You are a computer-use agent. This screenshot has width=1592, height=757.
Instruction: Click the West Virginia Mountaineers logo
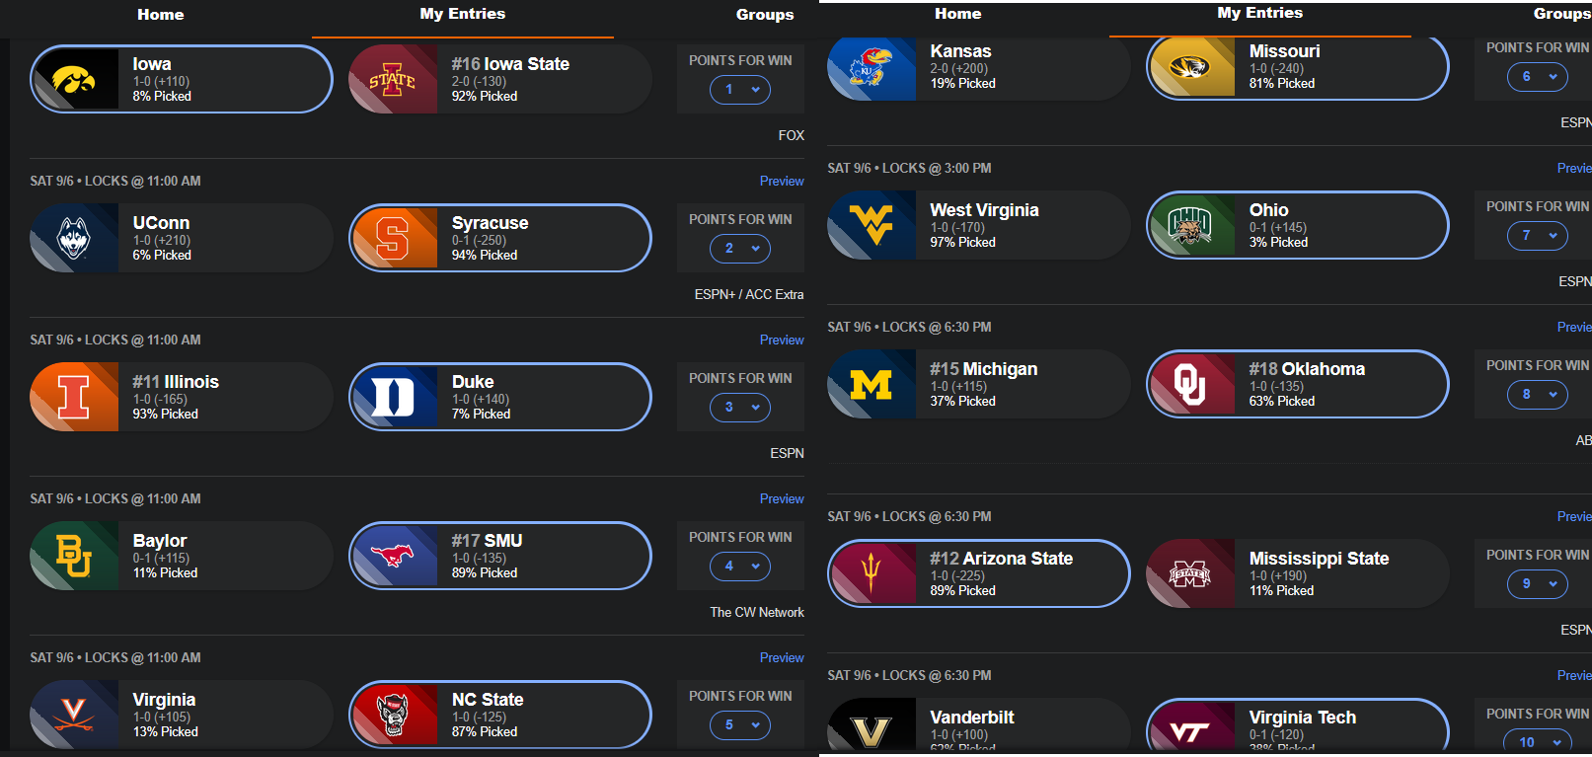[872, 225]
